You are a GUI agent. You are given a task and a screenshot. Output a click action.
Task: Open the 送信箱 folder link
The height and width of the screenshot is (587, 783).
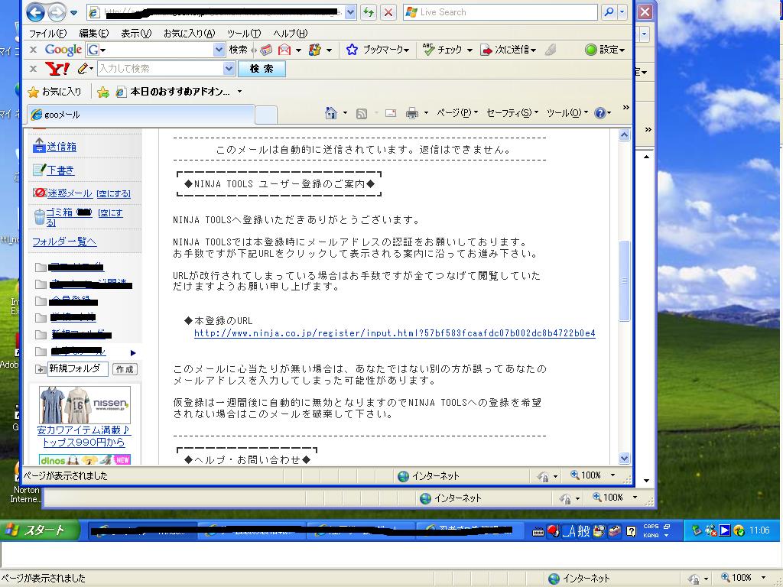(61, 146)
